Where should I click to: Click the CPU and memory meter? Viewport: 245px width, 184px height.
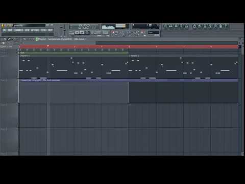tap(146, 27)
